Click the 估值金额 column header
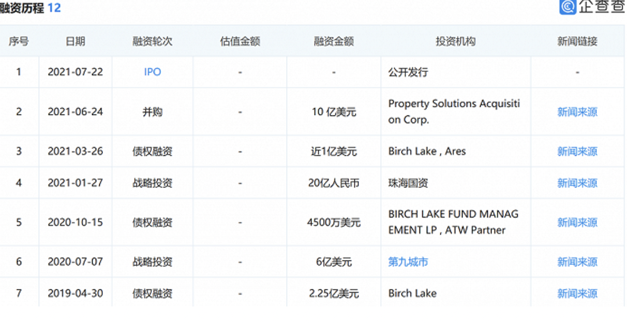Image resolution: width=627 pixels, height=323 pixels. (240, 41)
